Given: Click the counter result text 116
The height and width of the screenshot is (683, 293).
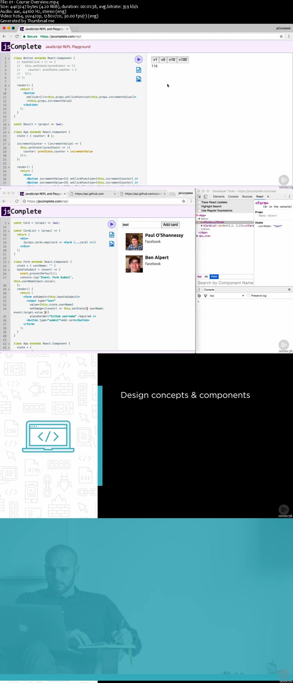Looking at the screenshot, I should tap(155, 66).
